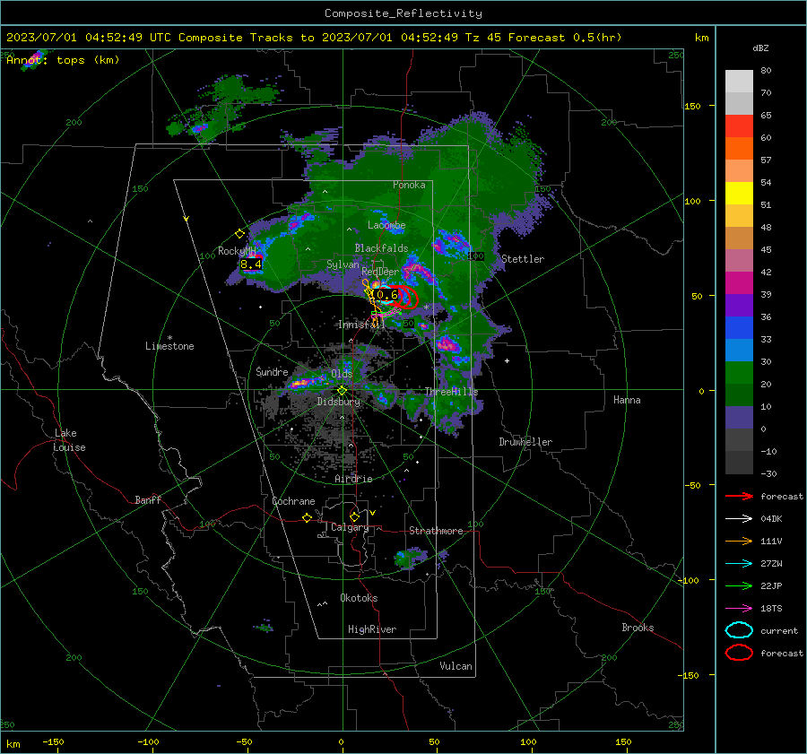Click the 04DK legend text
Image resolution: width=807 pixels, height=754 pixels.
(x=771, y=519)
